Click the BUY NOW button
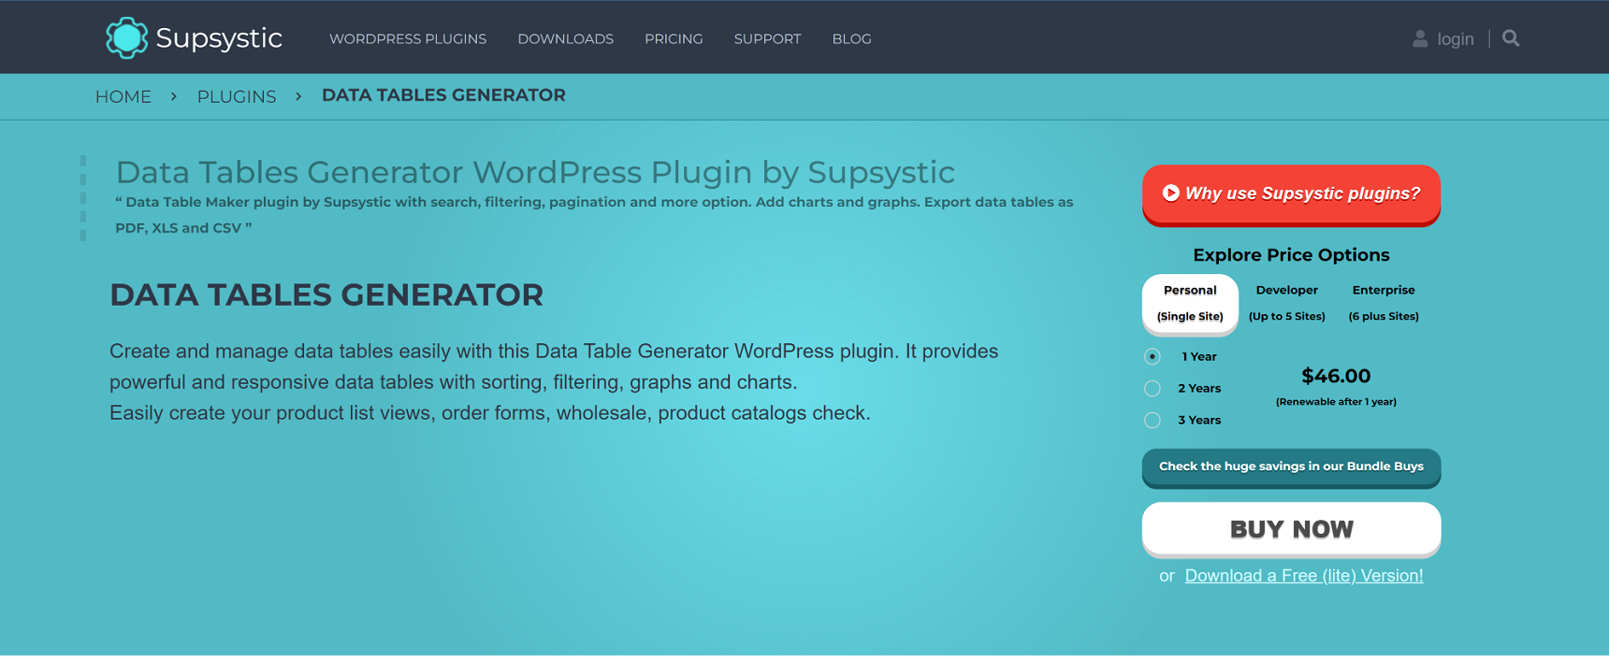The height and width of the screenshot is (659, 1609). (1291, 529)
